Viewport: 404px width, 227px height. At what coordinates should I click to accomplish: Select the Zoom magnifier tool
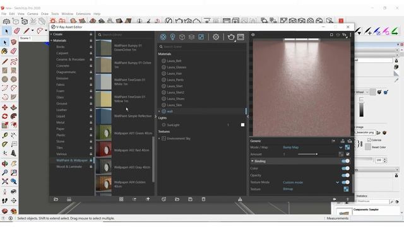pyautogui.click(x=4, y=172)
